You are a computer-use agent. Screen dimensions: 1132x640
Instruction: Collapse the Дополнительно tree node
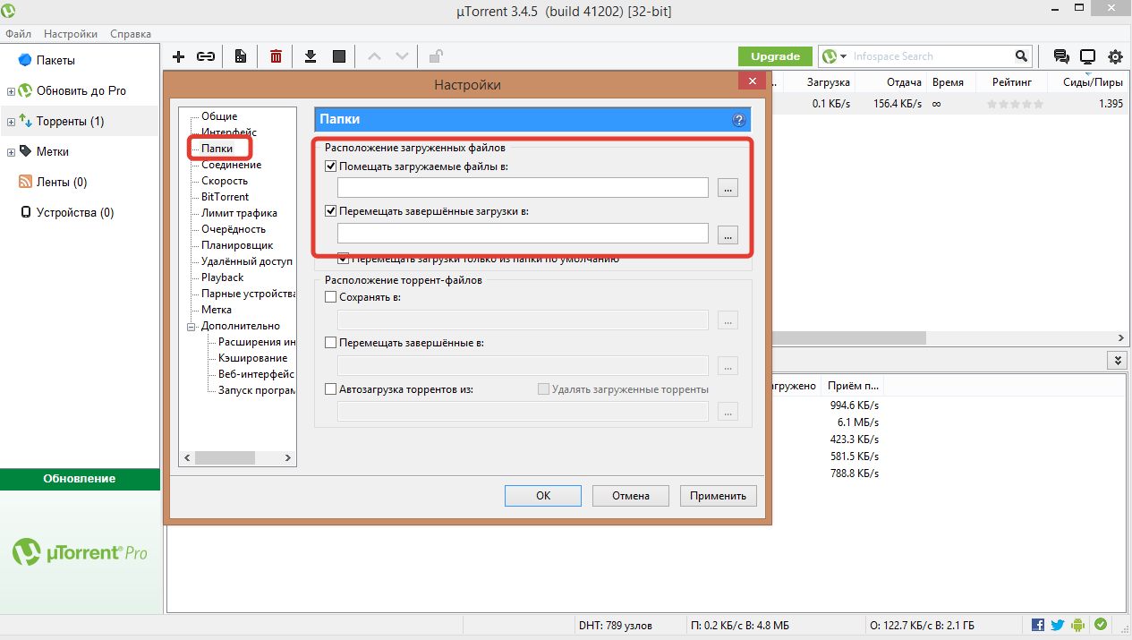(192, 326)
